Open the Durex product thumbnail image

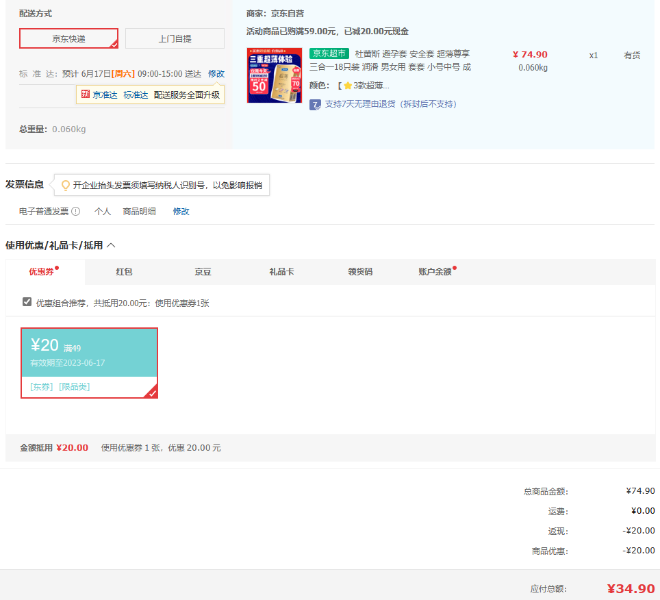click(275, 75)
